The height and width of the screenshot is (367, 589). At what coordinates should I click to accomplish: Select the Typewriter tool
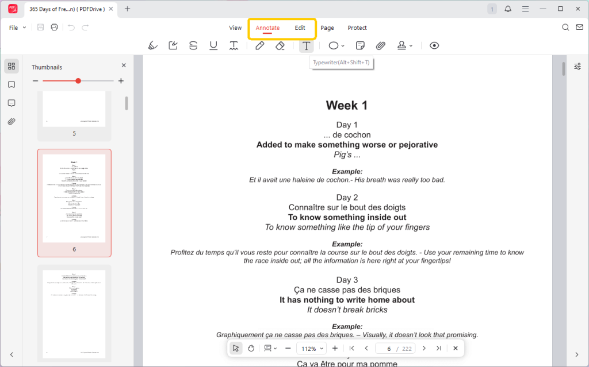point(306,45)
